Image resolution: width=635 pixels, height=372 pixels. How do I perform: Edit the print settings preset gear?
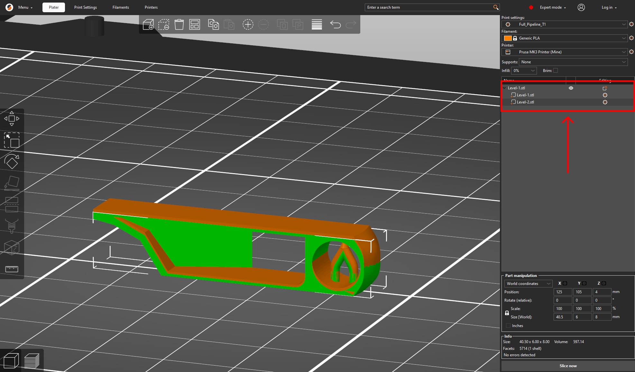click(x=631, y=24)
